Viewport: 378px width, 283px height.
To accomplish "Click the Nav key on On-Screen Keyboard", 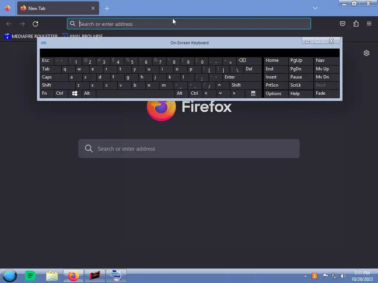I will click(326, 60).
